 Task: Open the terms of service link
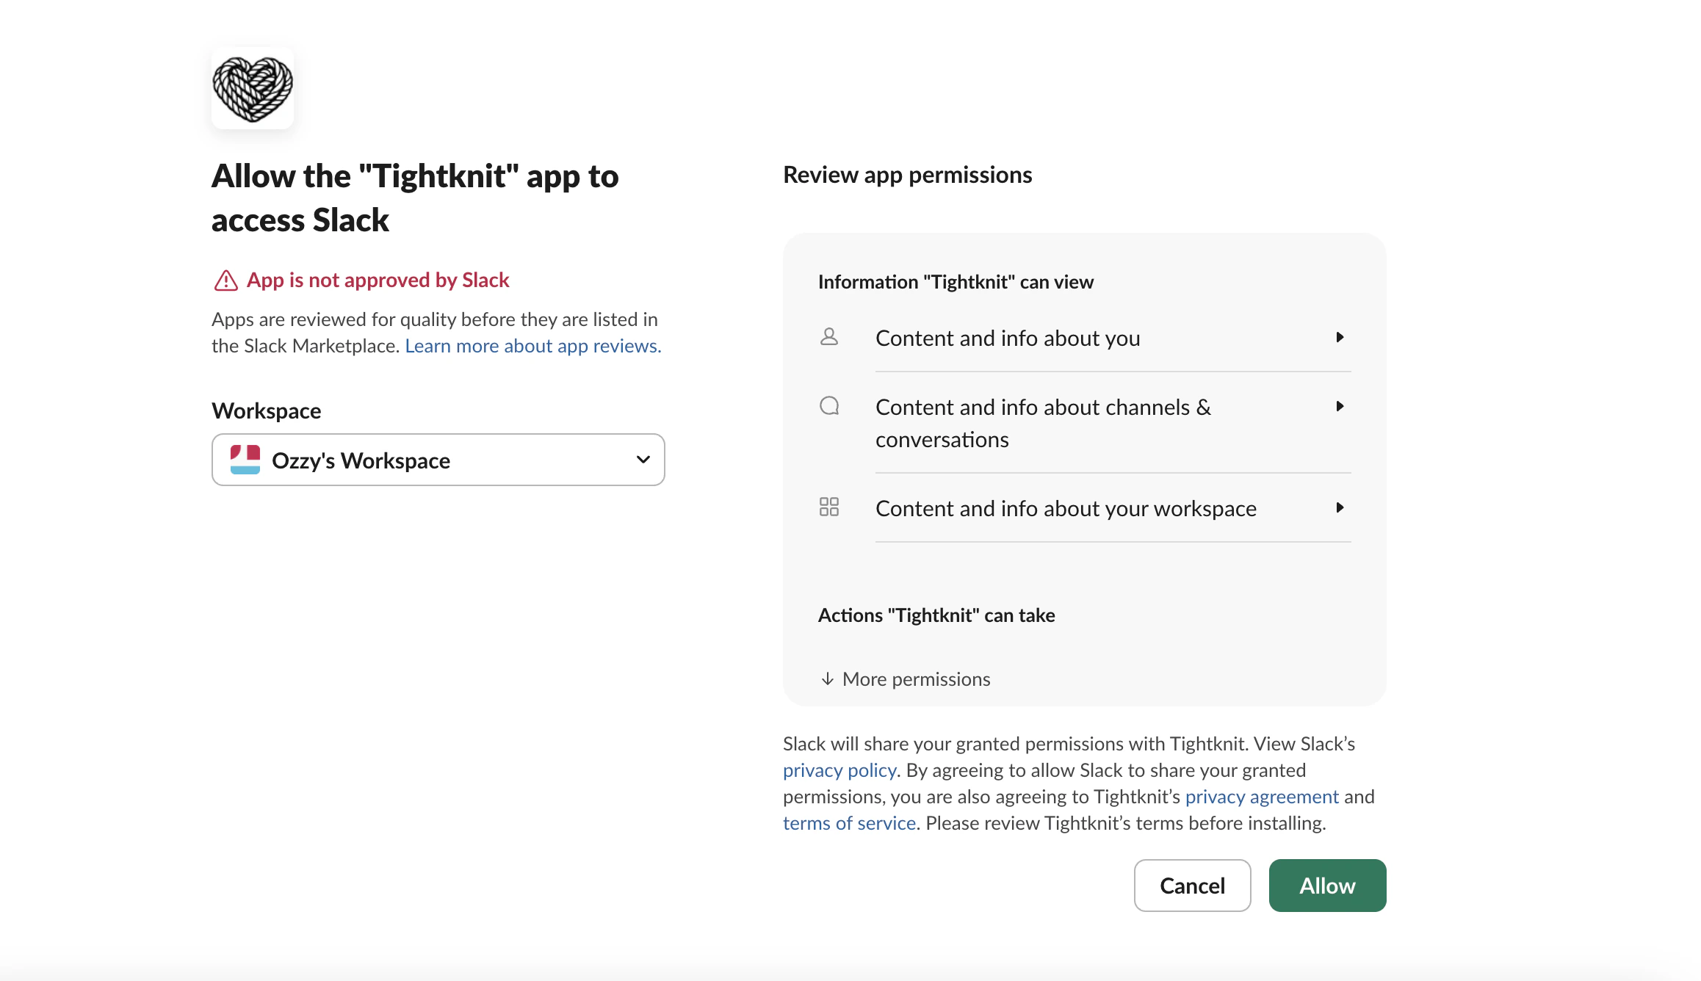(849, 823)
